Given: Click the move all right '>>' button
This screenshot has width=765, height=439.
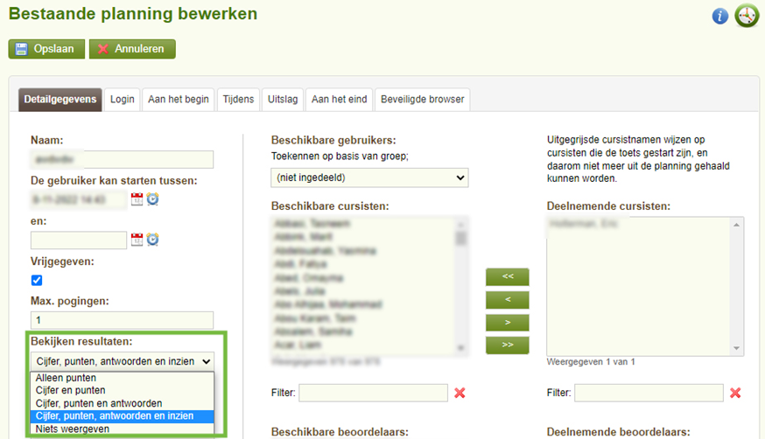Looking at the screenshot, I should point(508,345).
